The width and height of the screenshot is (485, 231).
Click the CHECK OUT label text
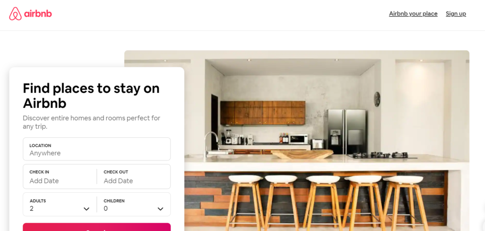point(116,172)
